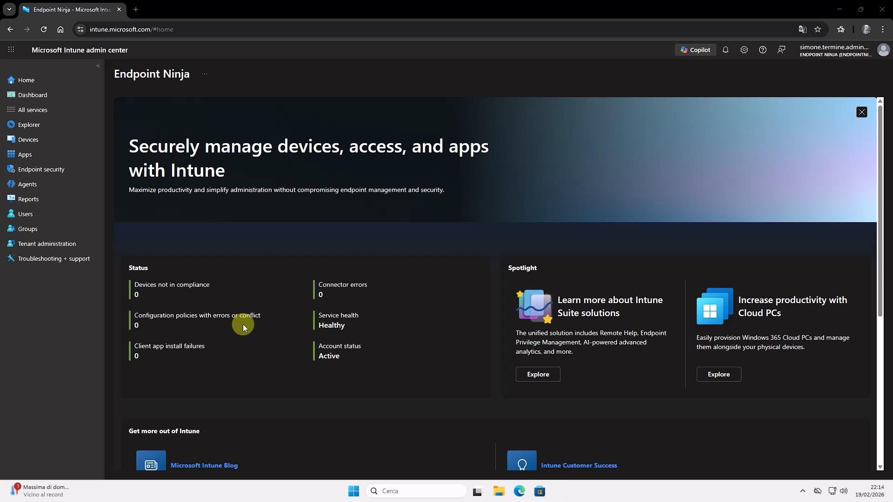Image resolution: width=893 pixels, height=502 pixels.
Task: Open portal settings gear icon
Action: click(744, 50)
